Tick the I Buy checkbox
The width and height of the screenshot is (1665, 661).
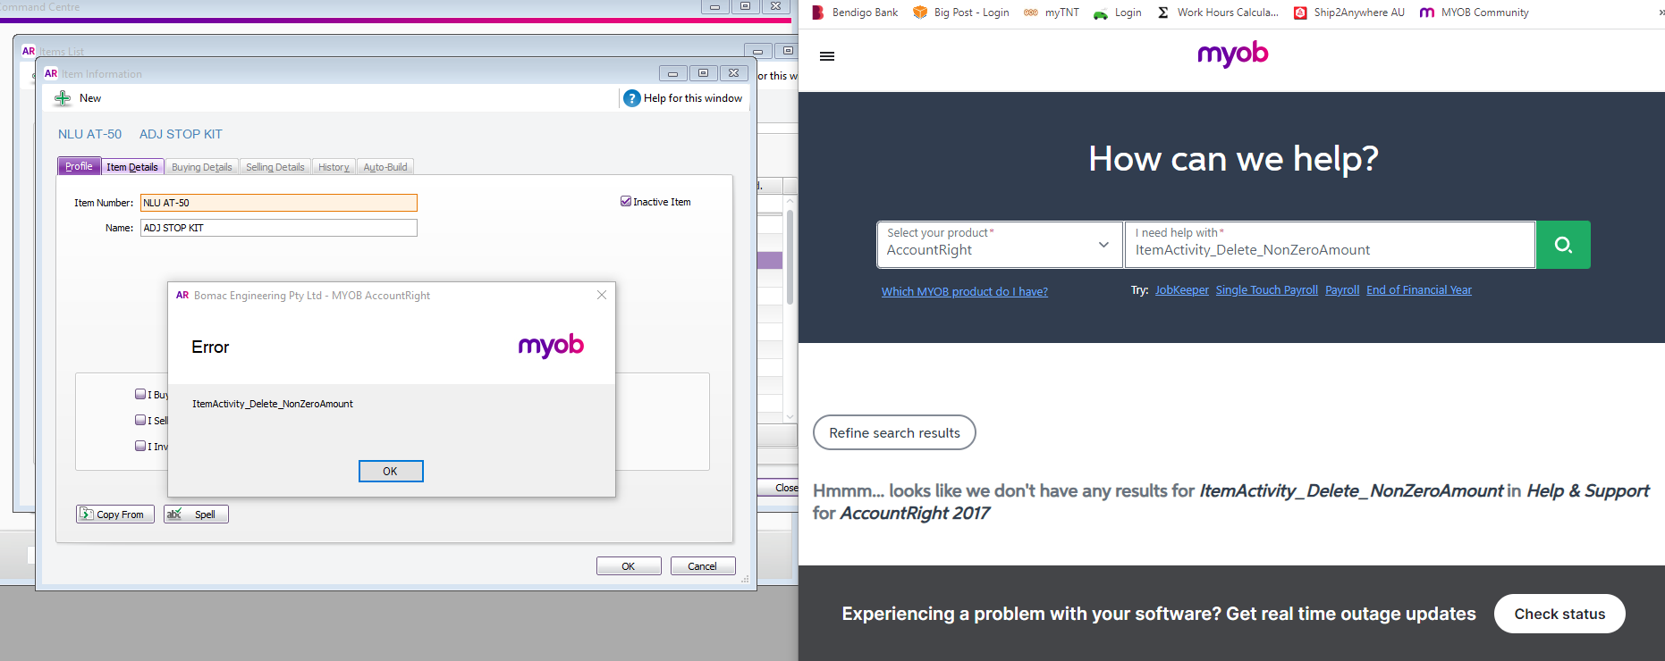pos(140,394)
